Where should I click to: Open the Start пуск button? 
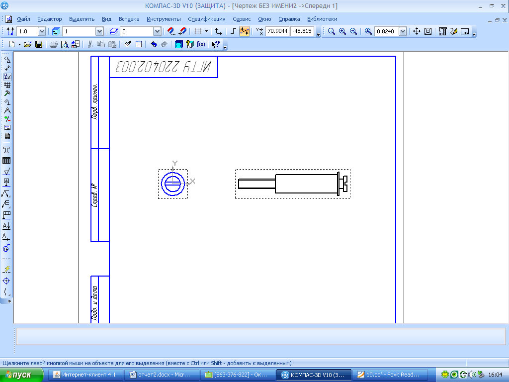coord(22,375)
